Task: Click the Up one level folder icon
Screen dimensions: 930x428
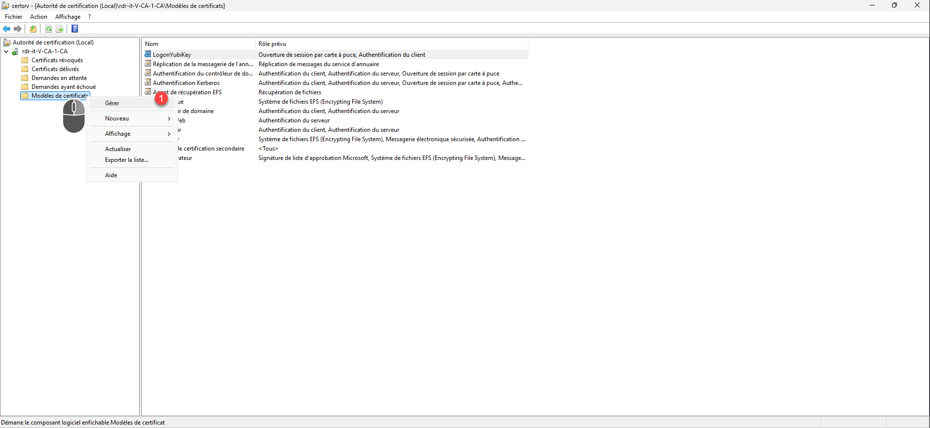Action: 33,29
